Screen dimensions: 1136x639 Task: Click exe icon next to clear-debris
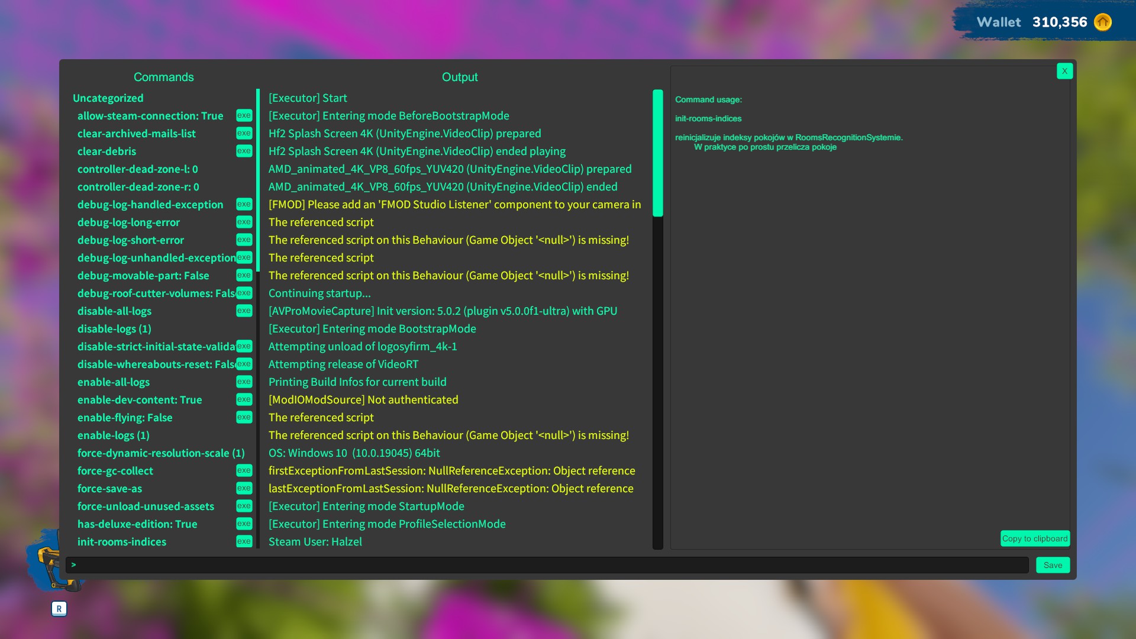pos(244,151)
